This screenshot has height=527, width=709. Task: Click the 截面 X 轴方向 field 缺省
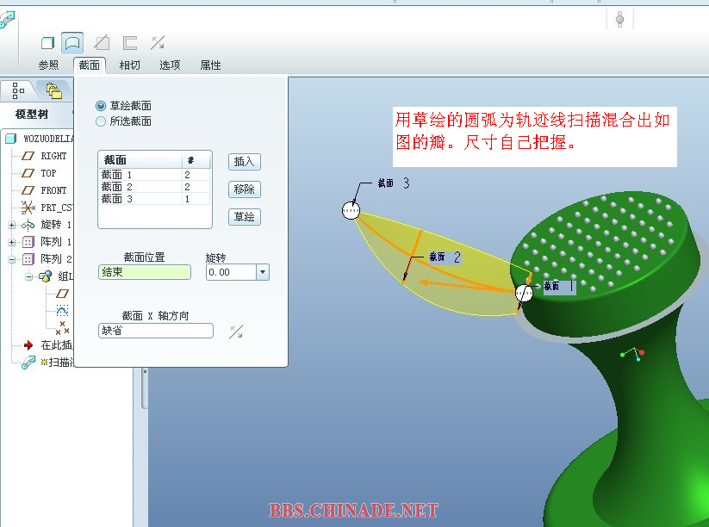point(156,331)
